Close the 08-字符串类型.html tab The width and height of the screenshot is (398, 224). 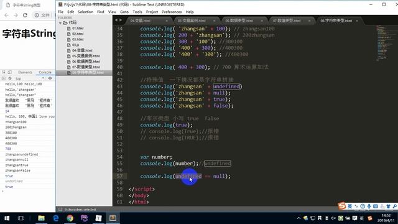point(357,21)
